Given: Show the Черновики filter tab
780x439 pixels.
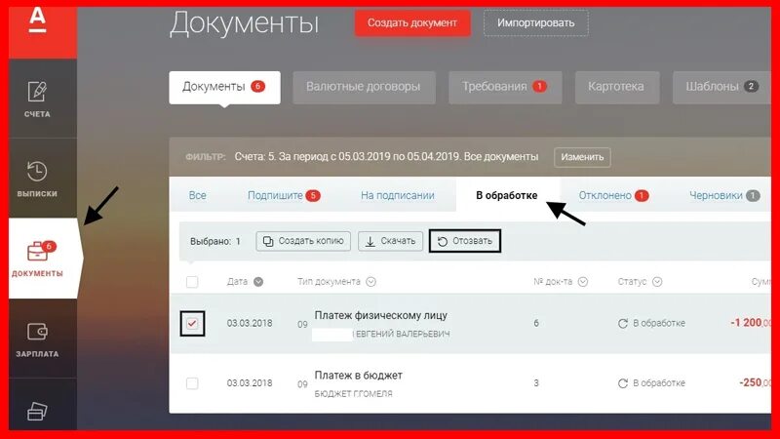Looking at the screenshot, I should click(x=724, y=196).
